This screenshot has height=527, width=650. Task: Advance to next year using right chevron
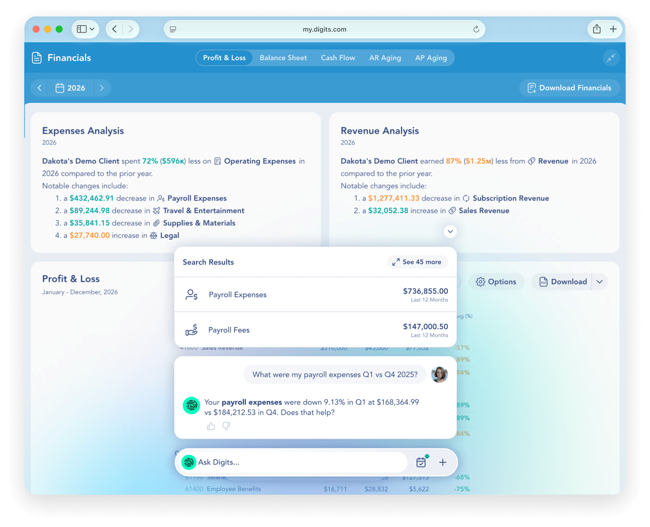coord(102,88)
